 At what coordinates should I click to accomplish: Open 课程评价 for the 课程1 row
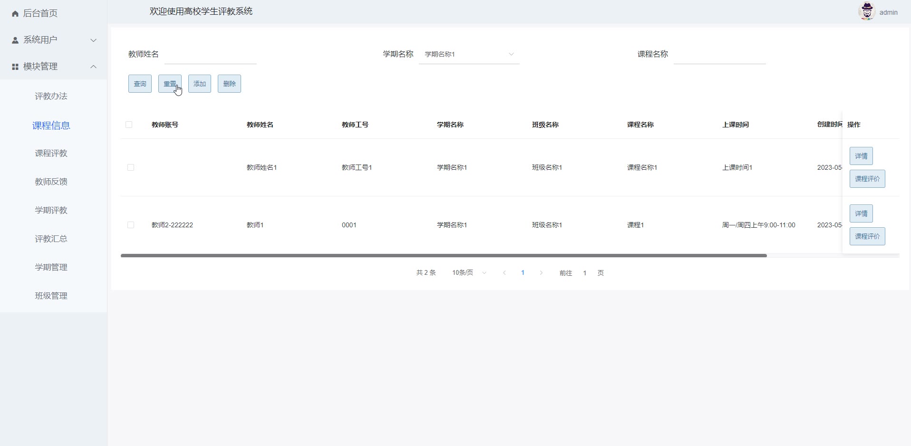[x=867, y=236]
